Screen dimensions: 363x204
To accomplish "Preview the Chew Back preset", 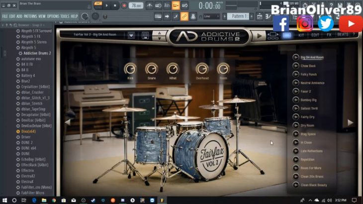I will click(296, 66).
